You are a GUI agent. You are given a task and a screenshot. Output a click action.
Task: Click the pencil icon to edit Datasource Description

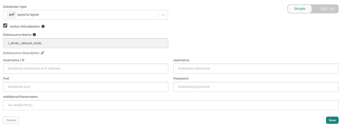point(43,53)
